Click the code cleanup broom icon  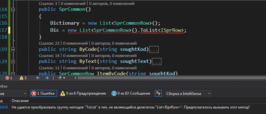[60, 78]
